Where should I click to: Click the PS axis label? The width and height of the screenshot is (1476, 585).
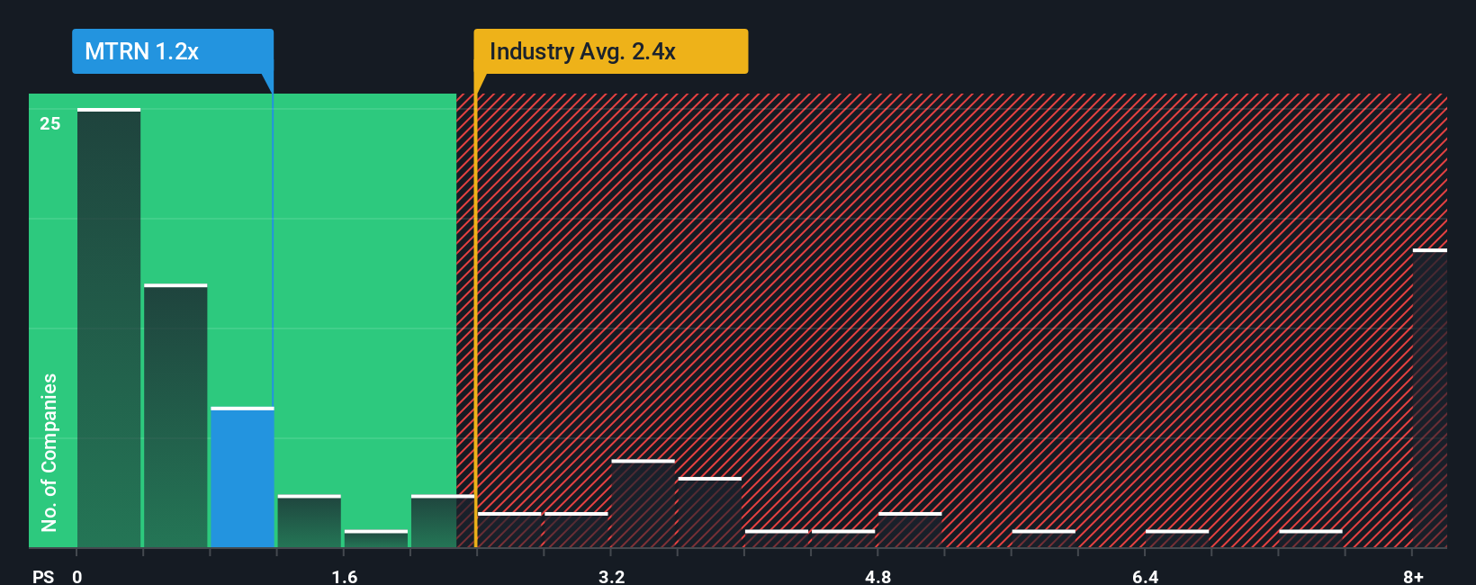tap(43, 576)
